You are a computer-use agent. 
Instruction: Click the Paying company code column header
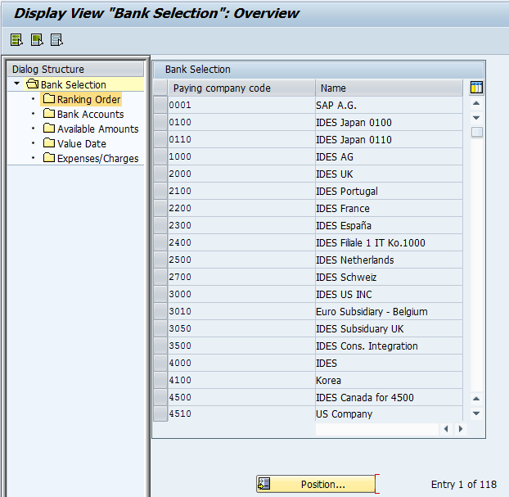(x=222, y=88)
